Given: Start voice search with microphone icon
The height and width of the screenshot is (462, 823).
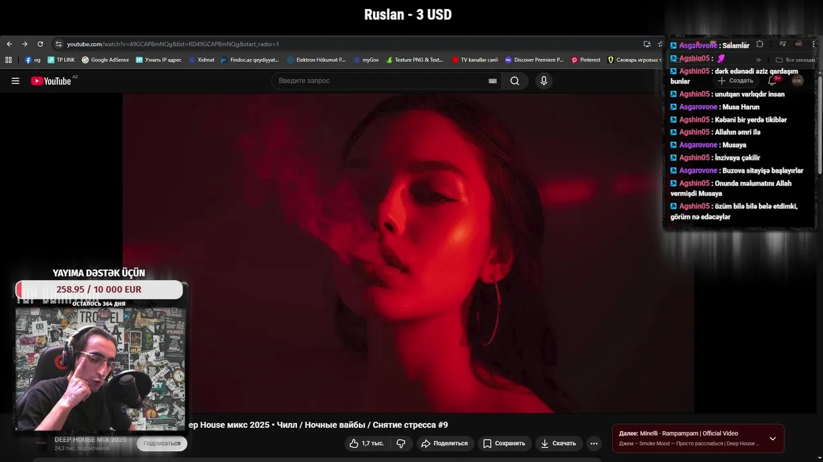Looking at the screenshot, I should [544, 81].
